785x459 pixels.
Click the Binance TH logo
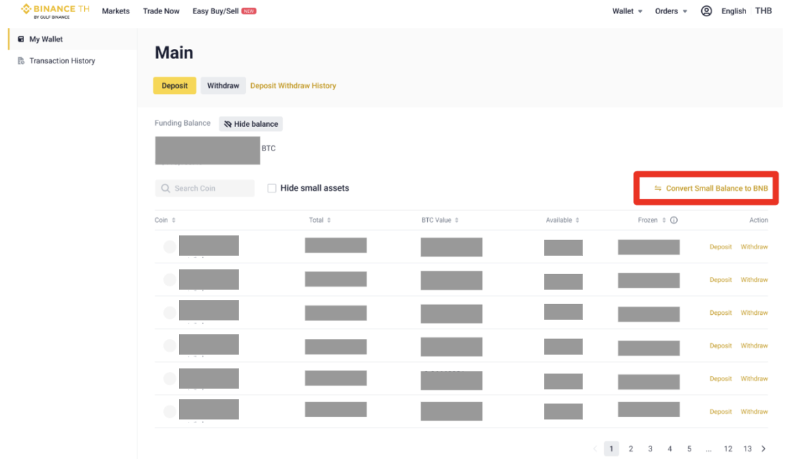(x=55, y=11)
